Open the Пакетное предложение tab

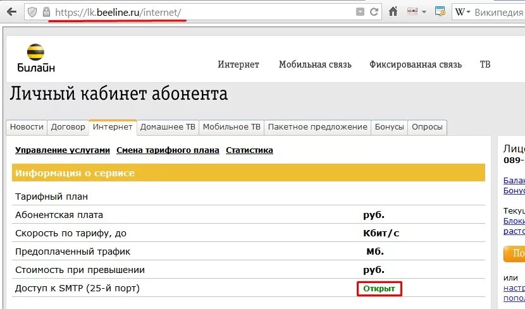tap(318, 127)
